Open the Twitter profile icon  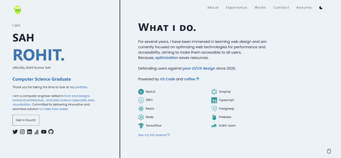(15, 132)
